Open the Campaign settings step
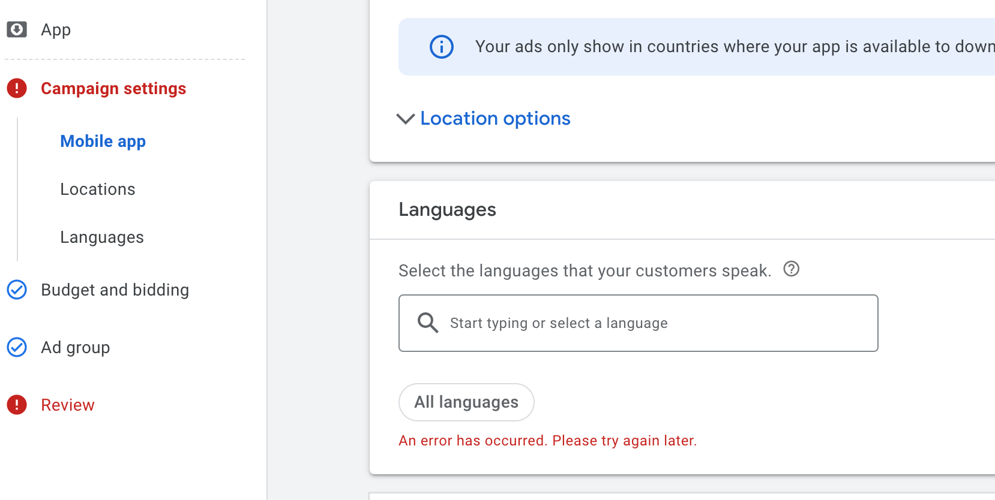This screenshot has height=500, width=995. (113, 88)
